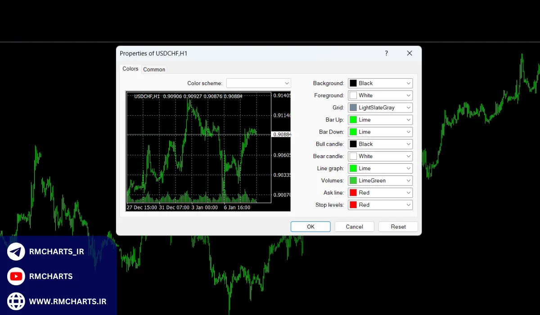This screenshot has height=315, width=540.
Task: Click the YouTube icon beside RMCHARTS
Action: coord(16,276)
